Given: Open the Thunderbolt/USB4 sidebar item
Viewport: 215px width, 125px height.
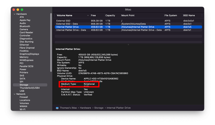Looking at the screenshot, I should (x=30, y=88).
